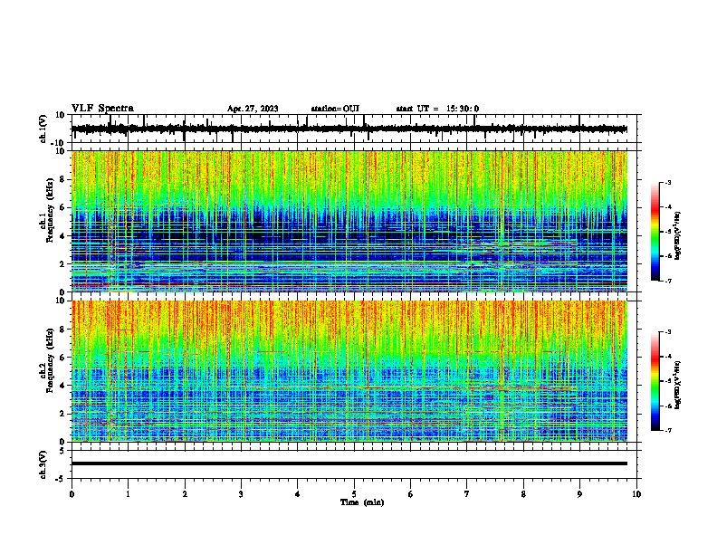Click the "6" kHz tick on ch.1 spectrogram axis
This screenshot has height=554, width=717.
coord(63,208)
